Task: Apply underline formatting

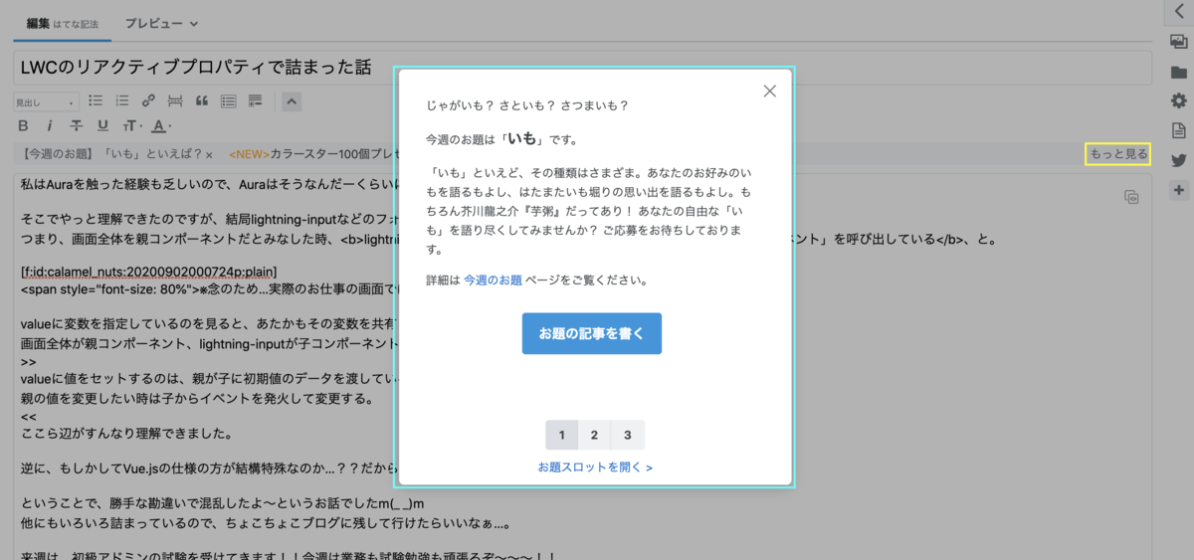Action: pyautogui.click(x=102, y=125)
